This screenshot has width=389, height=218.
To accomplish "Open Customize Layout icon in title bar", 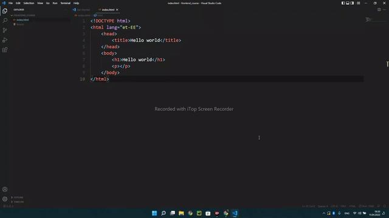I will pos(359,3).
